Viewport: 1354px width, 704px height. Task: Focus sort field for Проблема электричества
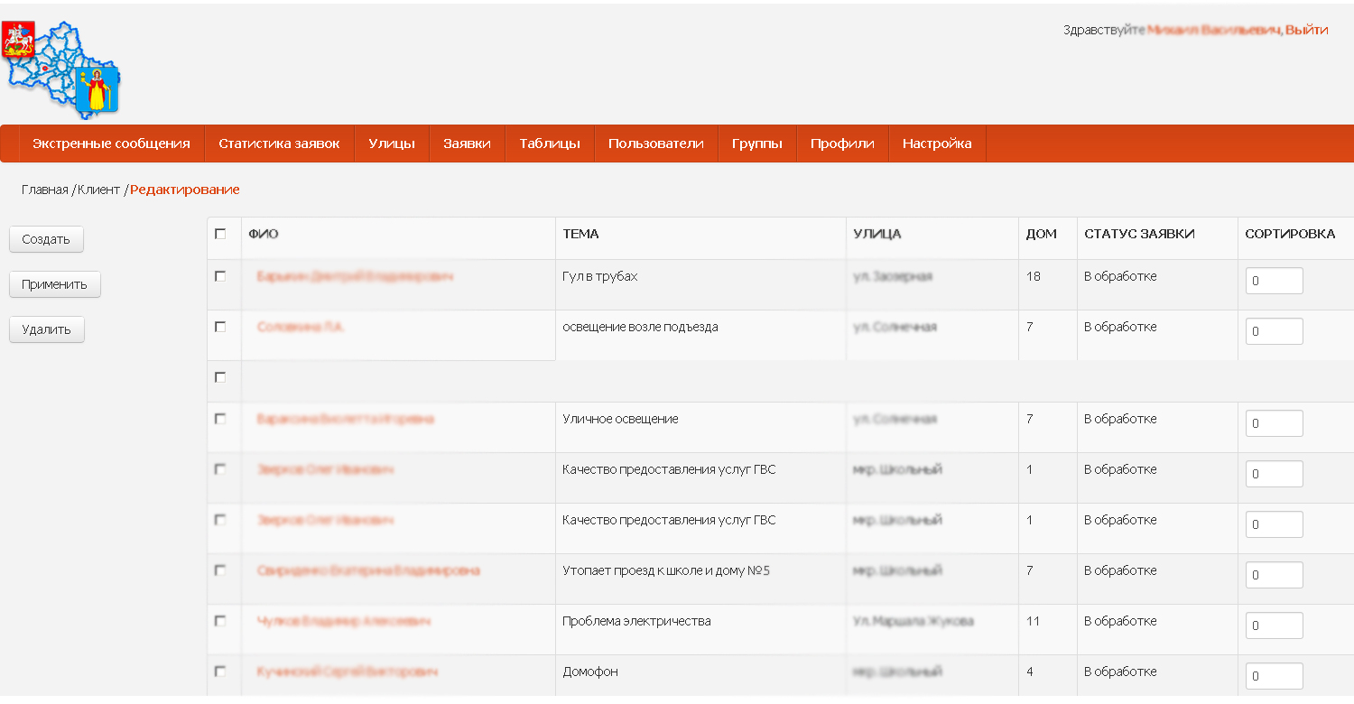(x=1275, y=625)
